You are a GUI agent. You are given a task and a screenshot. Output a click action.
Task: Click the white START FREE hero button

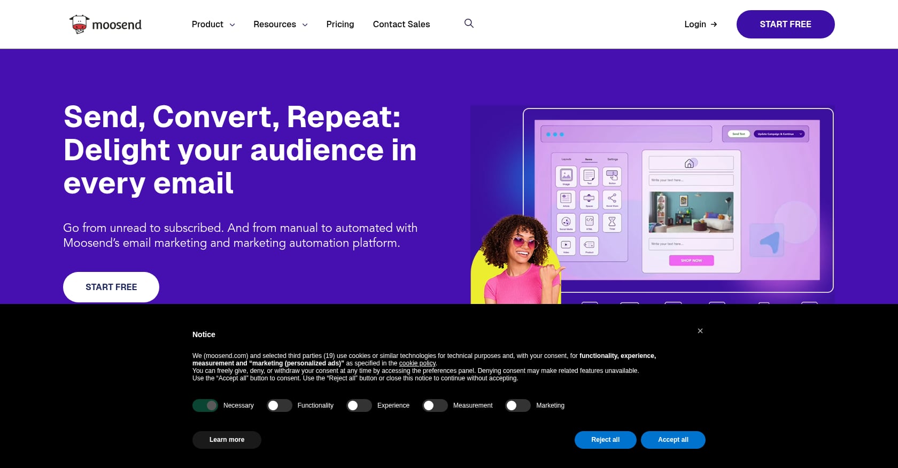[x=111, y=287]
